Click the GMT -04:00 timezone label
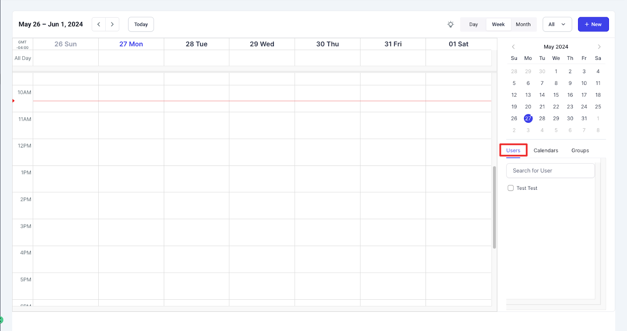This screenshot has height=331, width=627. 22,45
